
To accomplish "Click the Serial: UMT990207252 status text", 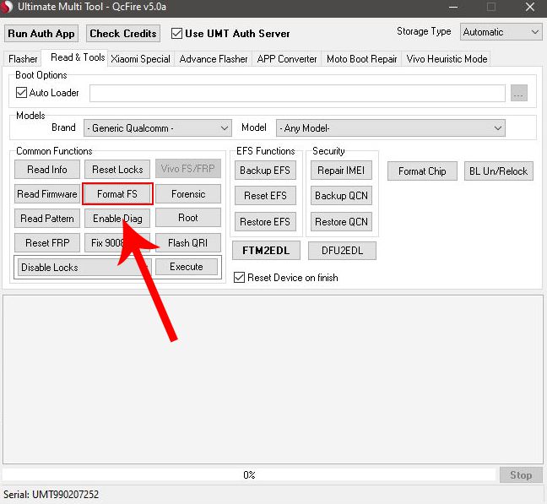I will [51, 494].
